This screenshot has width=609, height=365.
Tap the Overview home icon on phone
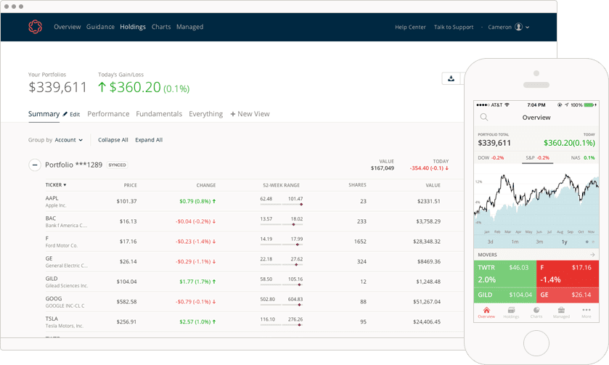tap(486, 311)
